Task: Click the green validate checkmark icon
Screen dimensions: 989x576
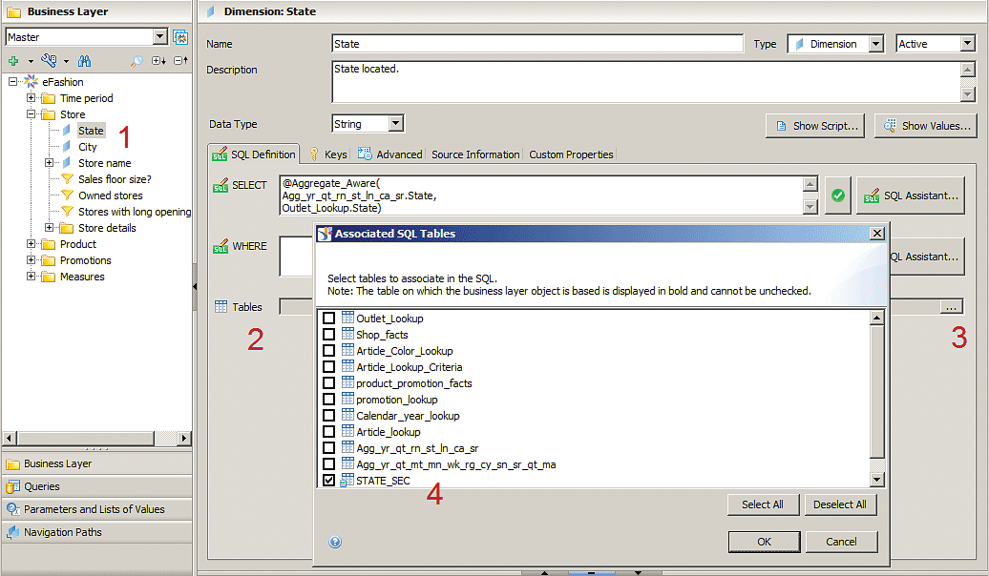Action: click(837, 195)
